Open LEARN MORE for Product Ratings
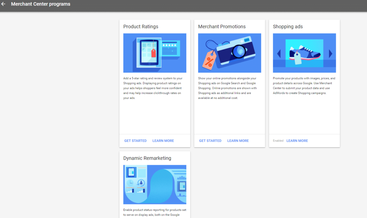 pyautogui.click(x=163, y=141)
